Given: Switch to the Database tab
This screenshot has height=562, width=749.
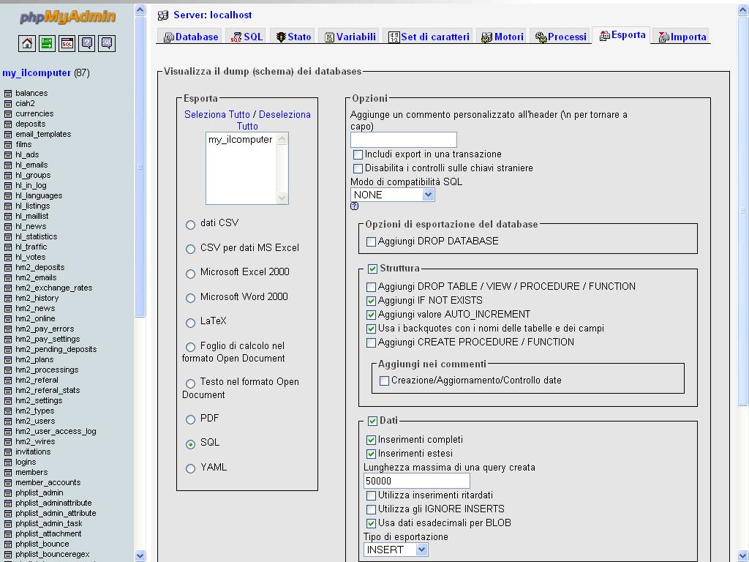Looking at the screenshot, I should (x=191, y=37).
